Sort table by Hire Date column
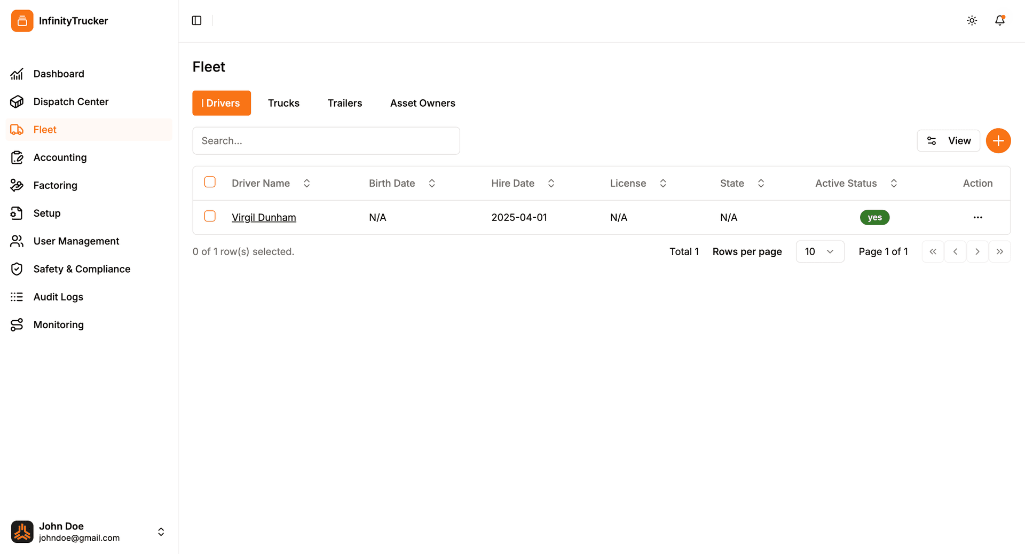The height and width of the screenshot is (554, 1025). point(551,183)
